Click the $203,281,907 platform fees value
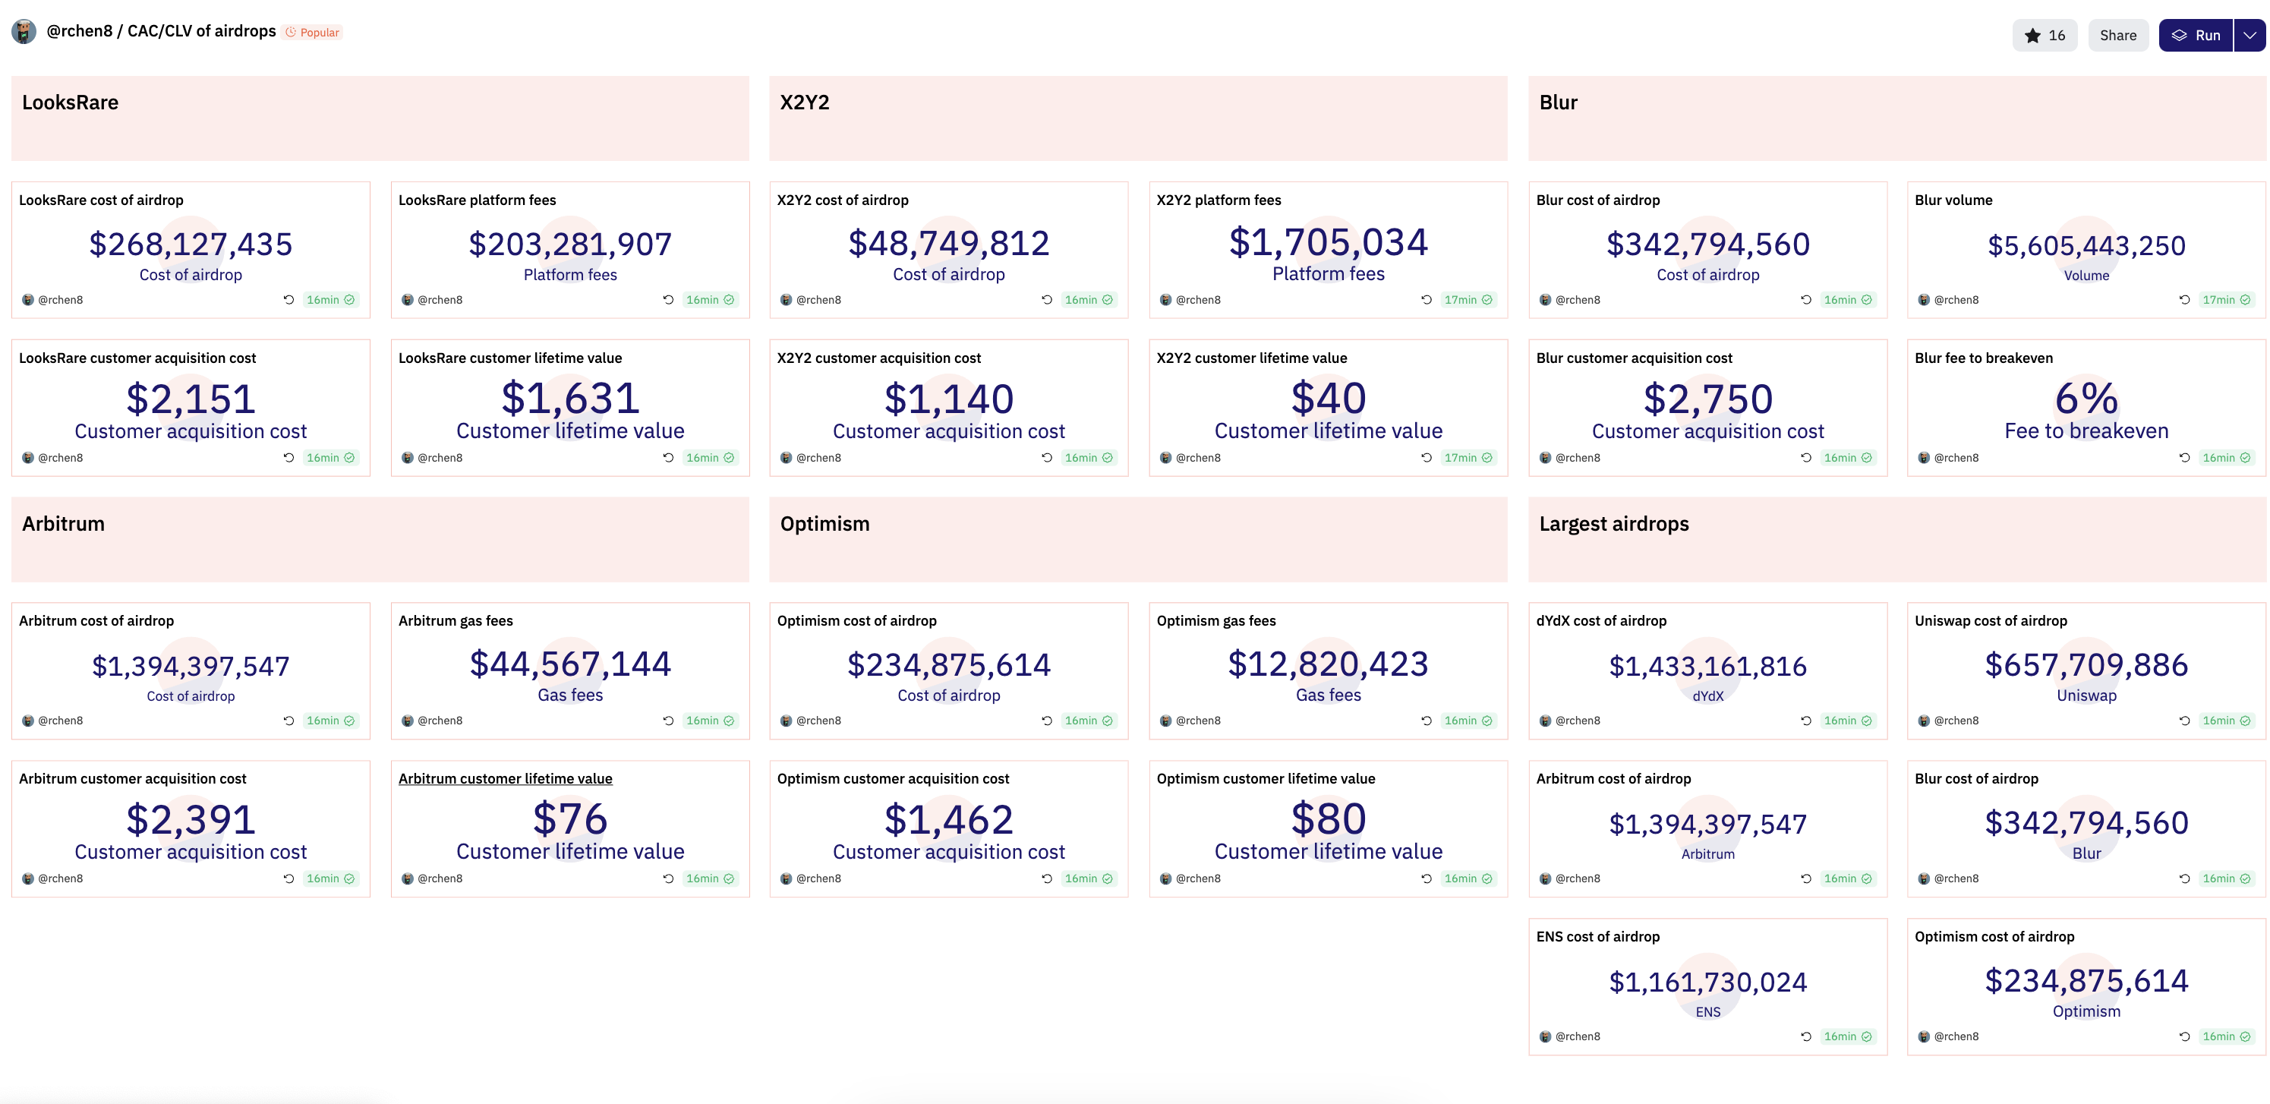 [x=570, y=244]
